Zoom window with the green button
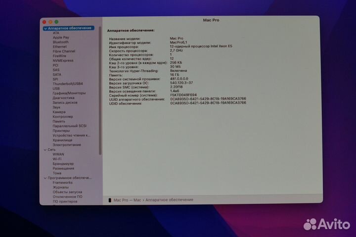This screenshot has width=356, height=237. (x=56, y=22)
